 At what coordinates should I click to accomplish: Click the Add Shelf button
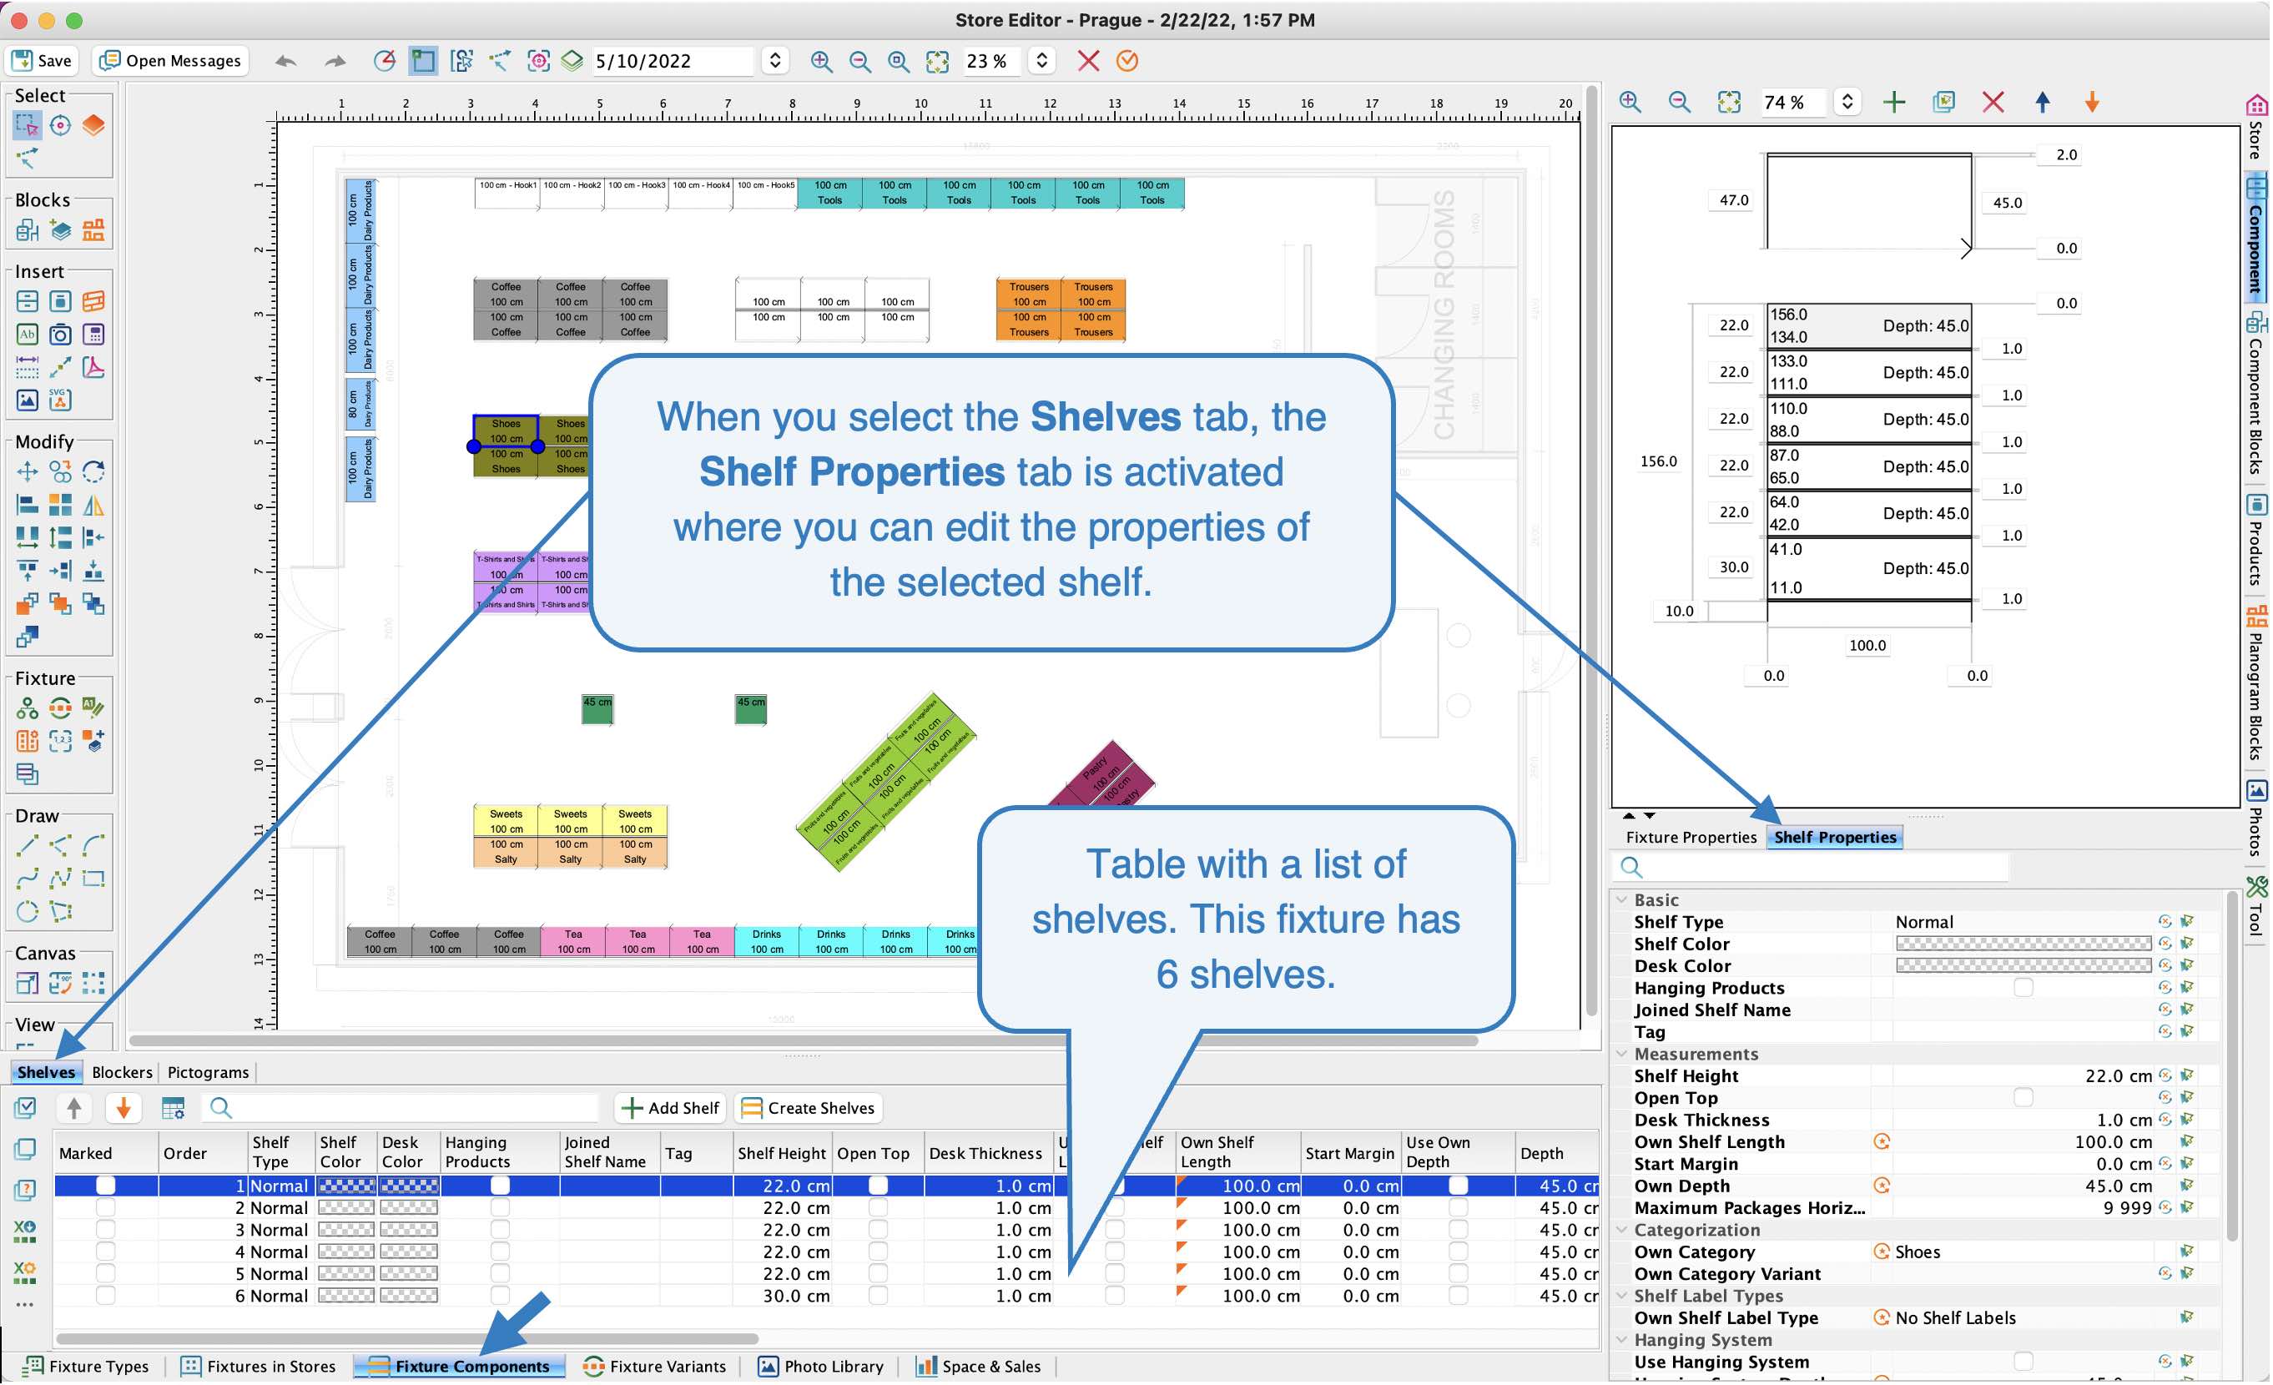(671, 1107)
